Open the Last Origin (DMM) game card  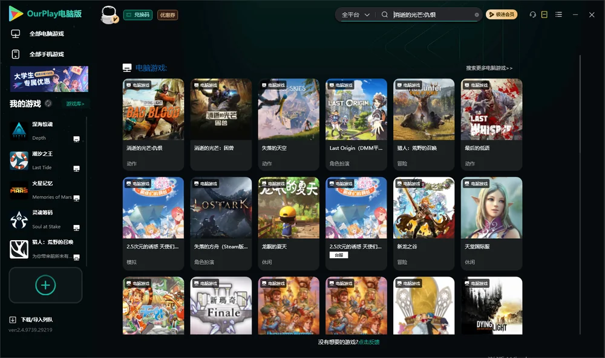click(356, 124)
